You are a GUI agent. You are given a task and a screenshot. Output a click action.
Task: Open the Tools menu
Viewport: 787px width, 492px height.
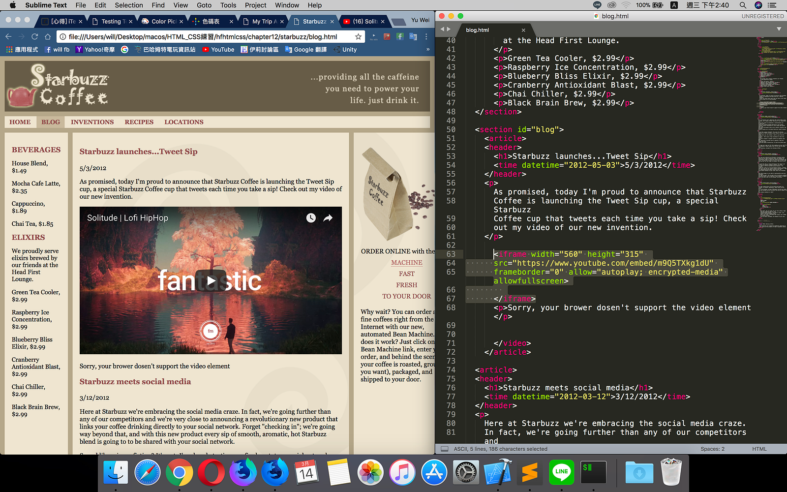(x=228, y=5)
